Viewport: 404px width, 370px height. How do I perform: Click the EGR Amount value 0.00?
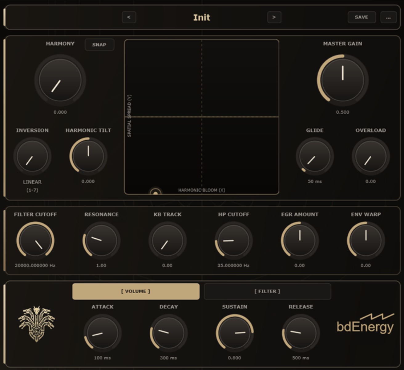299,265
